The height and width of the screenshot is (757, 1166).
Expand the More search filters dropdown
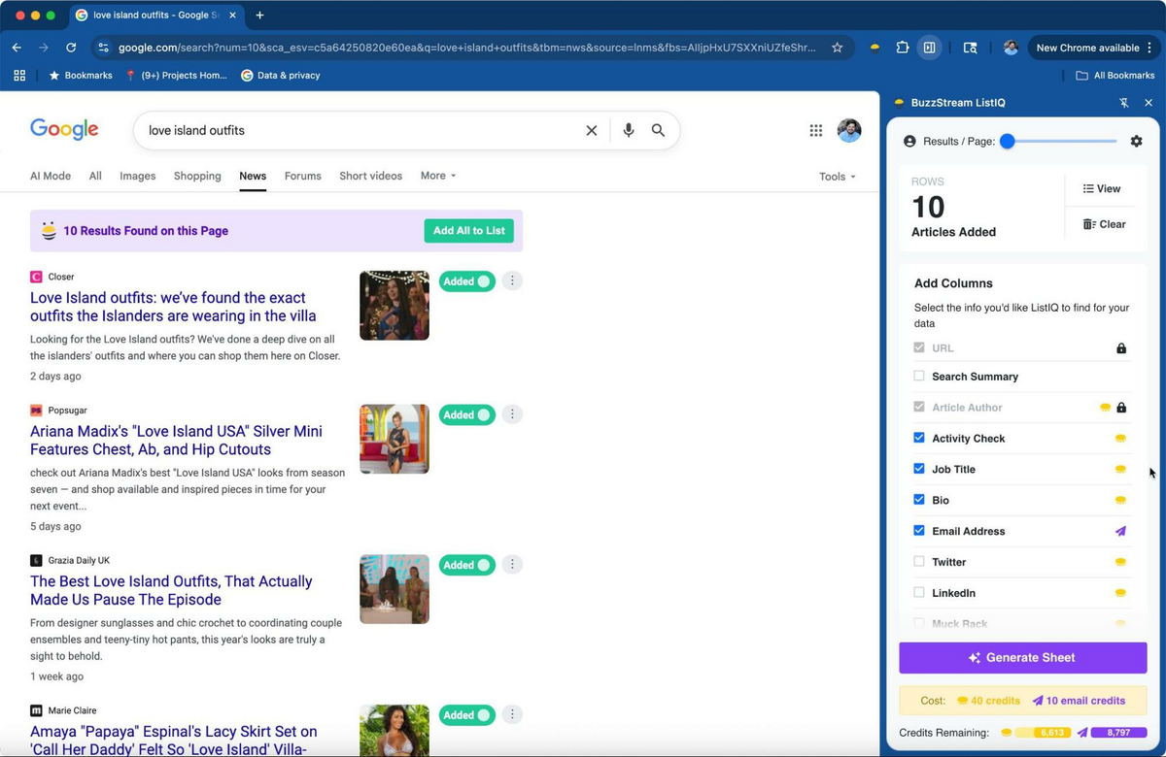(438, 176)
